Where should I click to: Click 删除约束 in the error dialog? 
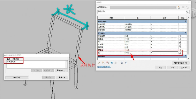(17, 78)
